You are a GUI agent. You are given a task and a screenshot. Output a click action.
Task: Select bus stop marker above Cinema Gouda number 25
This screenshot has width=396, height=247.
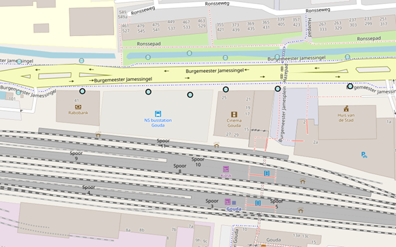tap(226, 89)
